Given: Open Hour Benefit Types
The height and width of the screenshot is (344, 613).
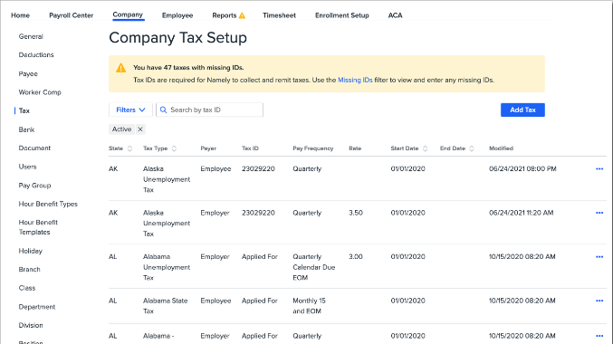Looking at the screenshot, I should pyautogui.click(x=48, y=204).
